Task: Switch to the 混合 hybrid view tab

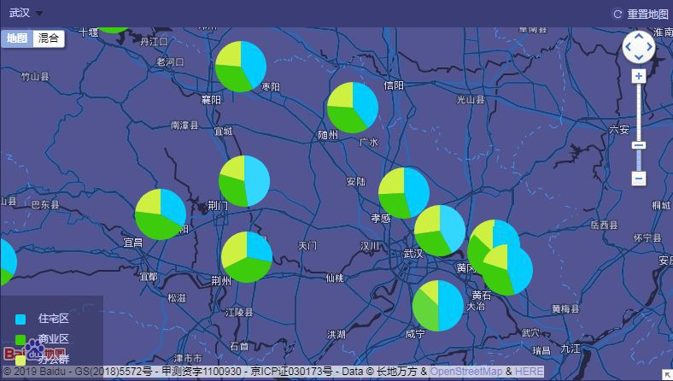Action: (49, 38)
